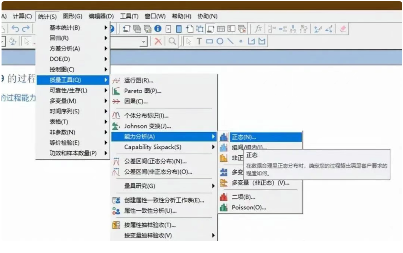This screenshot has height=253, width=403.
Task: Click the blue info circle toolbar icon
Action: click(x=158, y=29)
